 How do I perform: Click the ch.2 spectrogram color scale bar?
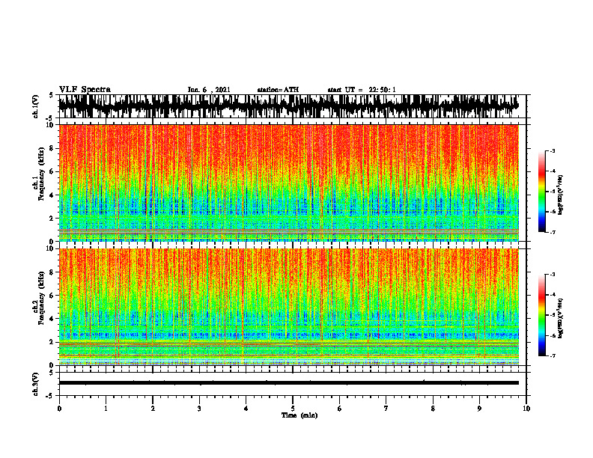click(x=541, y=315)
